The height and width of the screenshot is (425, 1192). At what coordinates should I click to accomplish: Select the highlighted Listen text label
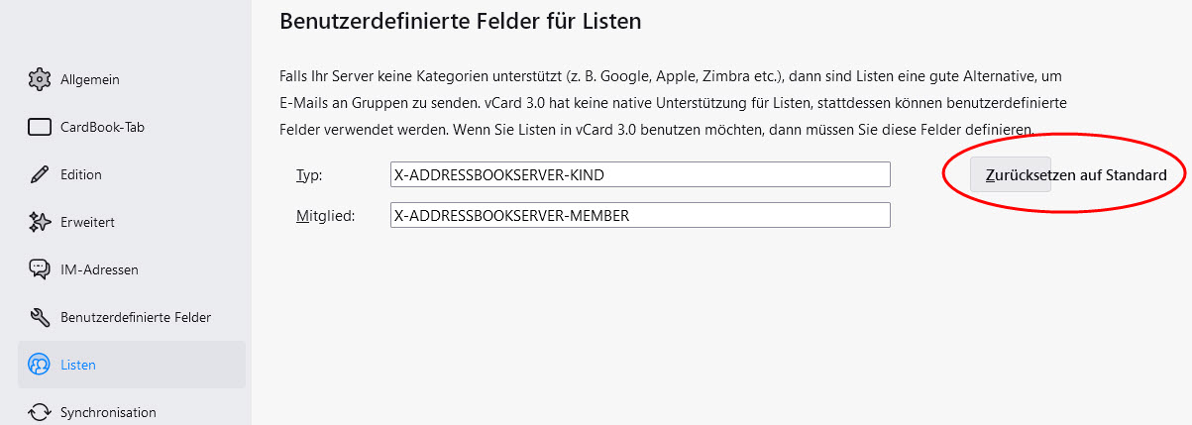[78, 365]
